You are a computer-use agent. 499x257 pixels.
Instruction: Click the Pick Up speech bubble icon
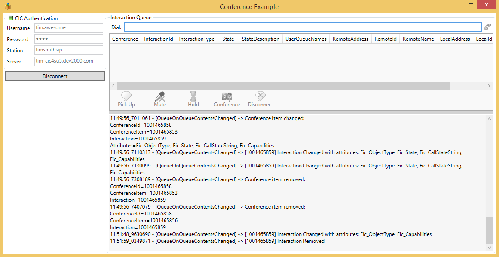(x=126, y=96)
